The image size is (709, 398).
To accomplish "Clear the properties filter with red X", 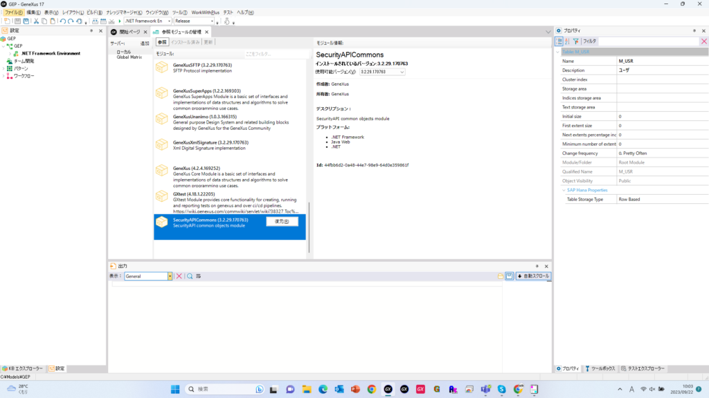I will 704,41.
